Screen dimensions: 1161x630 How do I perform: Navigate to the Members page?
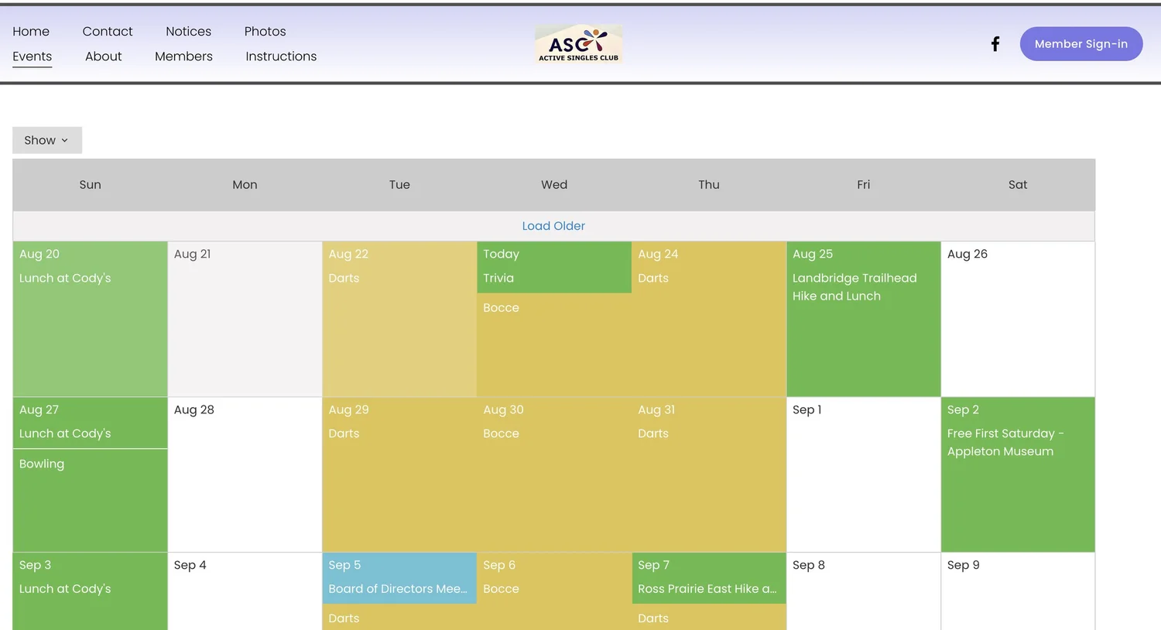183,56
